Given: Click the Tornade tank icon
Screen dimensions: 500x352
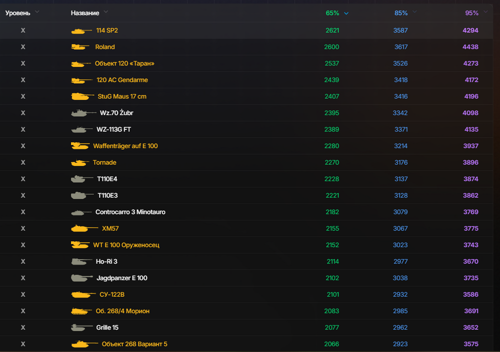Looking at the screenshot, I should point(80,163).
